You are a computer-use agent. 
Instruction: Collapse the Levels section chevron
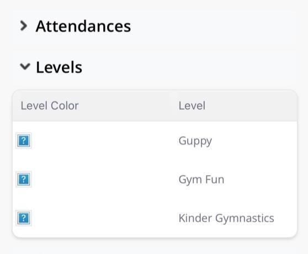(x=25, y=66)
